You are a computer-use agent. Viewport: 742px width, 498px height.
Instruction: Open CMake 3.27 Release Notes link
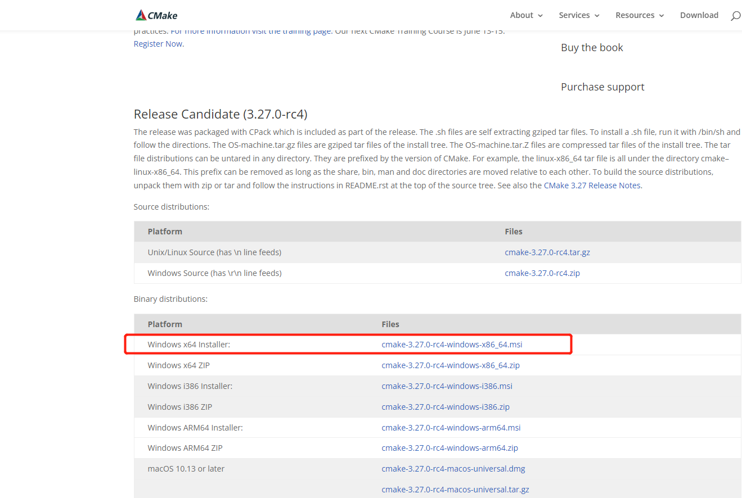(592, 185)
